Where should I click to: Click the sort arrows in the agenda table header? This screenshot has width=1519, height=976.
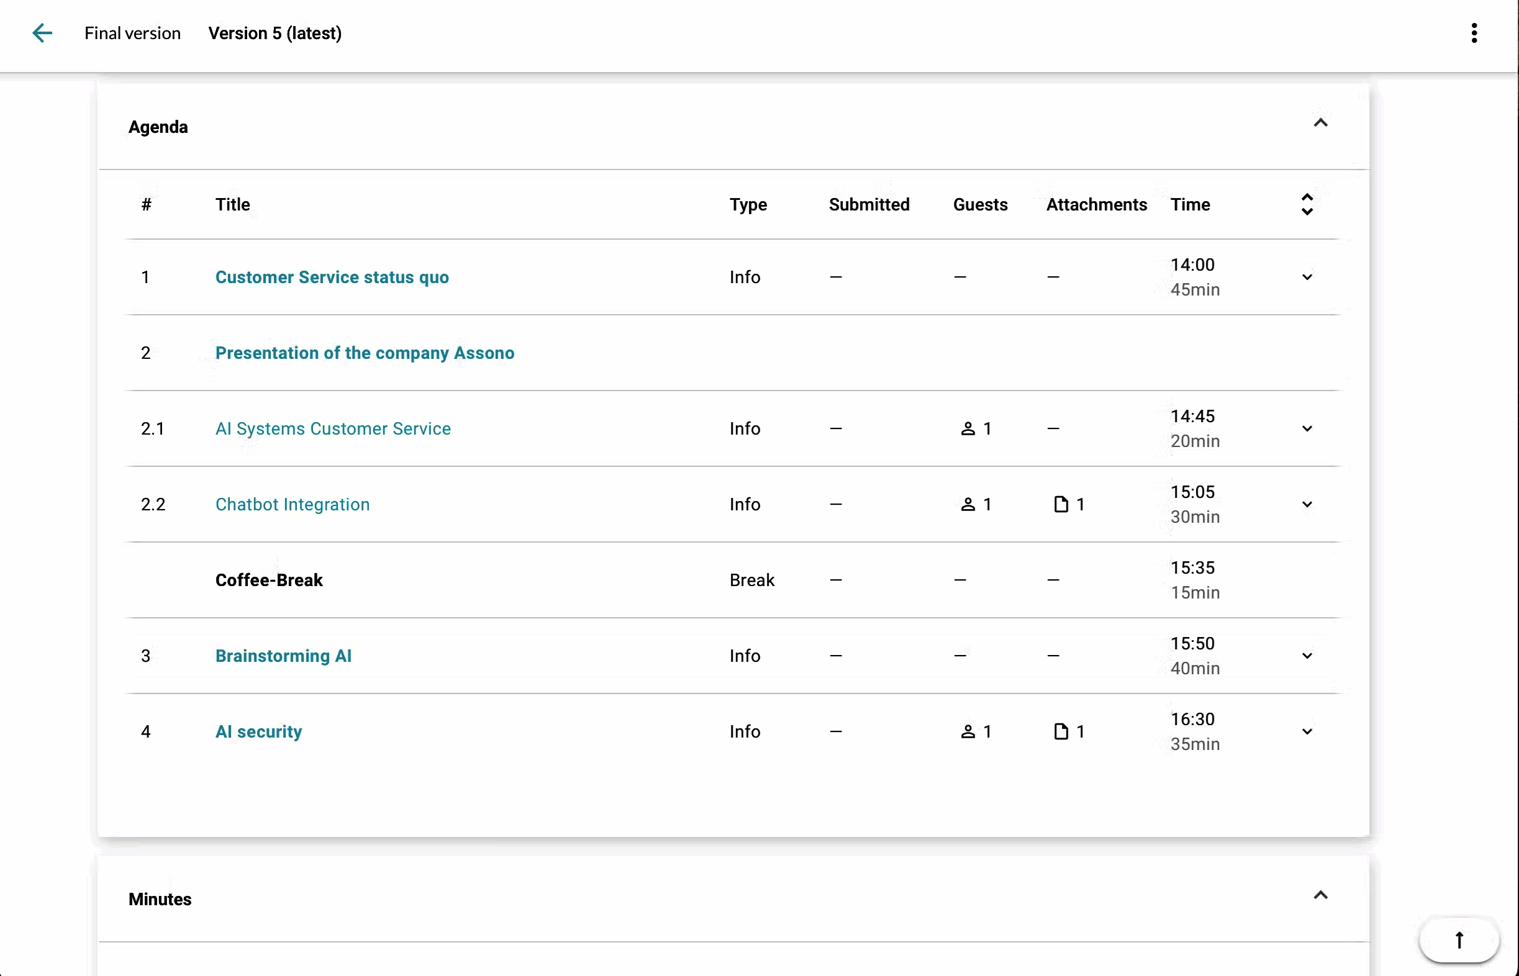coord(1308,204)
